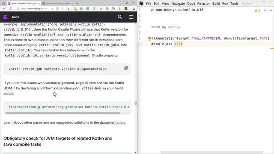Click the site info lock icon
Image resolution: width=274 pixels, height=154 pixels.
point(18,9)
